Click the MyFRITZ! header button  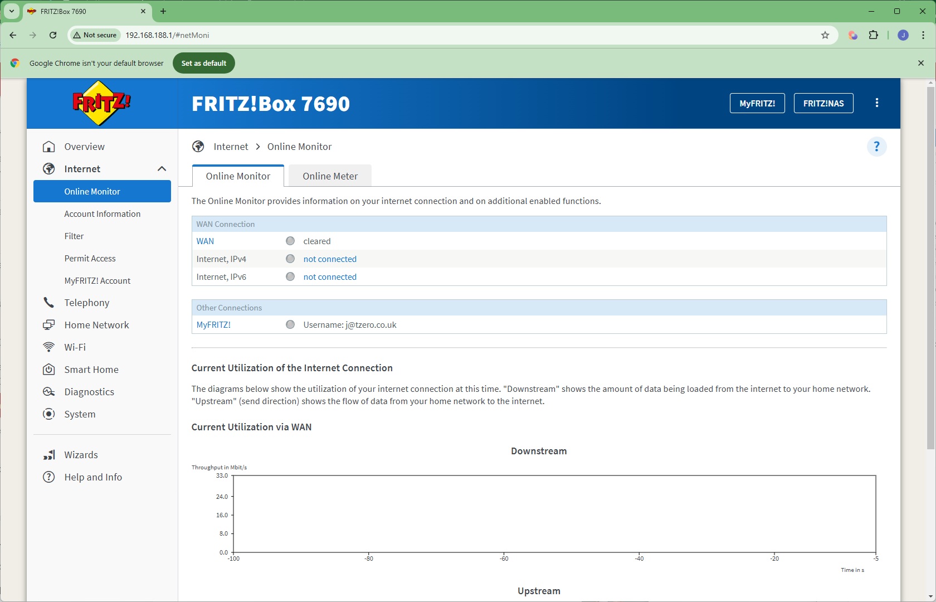pos(757,103)
